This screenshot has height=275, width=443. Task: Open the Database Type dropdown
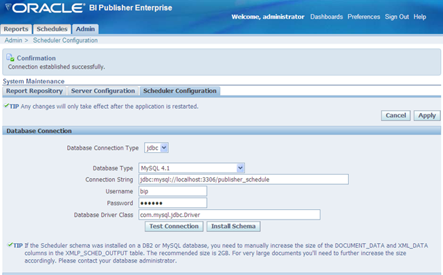click(192, 168)
